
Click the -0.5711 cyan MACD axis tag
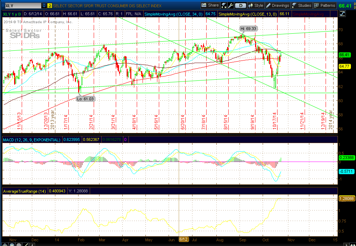[346, 171]
